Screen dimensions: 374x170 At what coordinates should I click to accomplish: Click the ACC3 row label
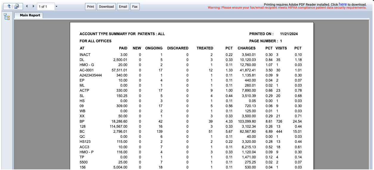coord(84,147)
